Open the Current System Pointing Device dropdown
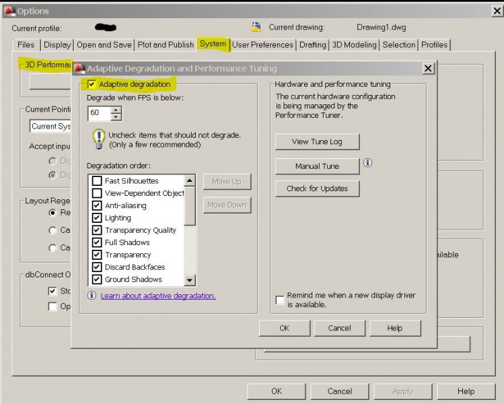This screenshot has height=404, width=504. pos(50,126)
